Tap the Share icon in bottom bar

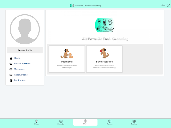(x=85, y=121)
